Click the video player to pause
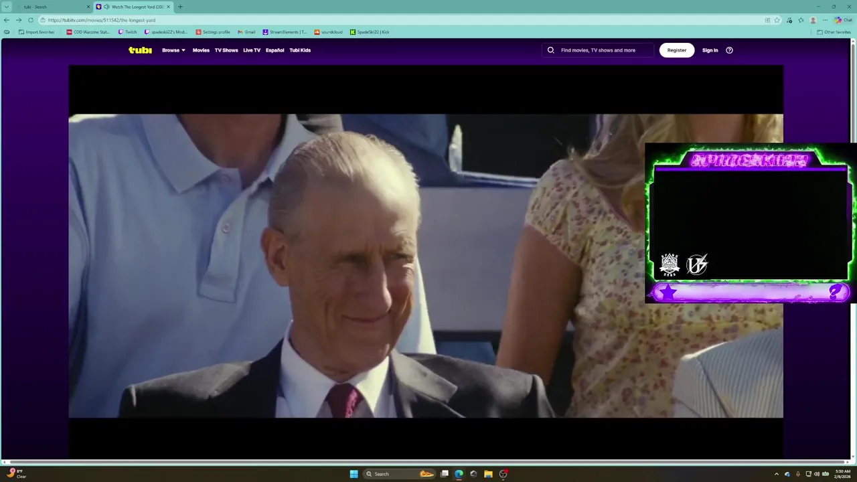Image resolution: width=857 pixels, height=482 pixels. pyautogui.click(x=426, y=261)
